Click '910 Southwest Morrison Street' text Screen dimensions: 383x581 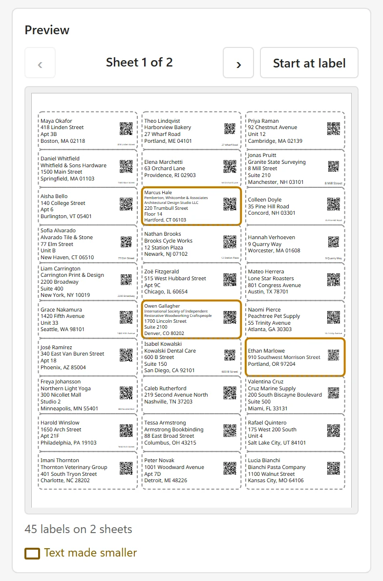[284, 357]
